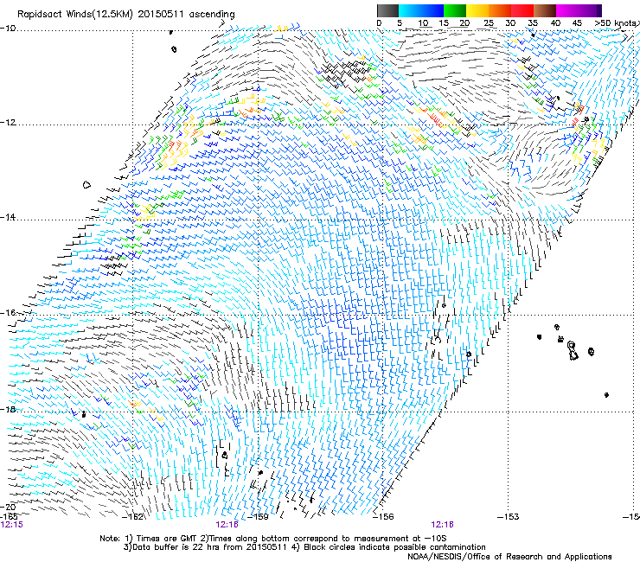Click the -18 latitude axis label
Viewport: 640px width, 562px height.
[x=8, y=409]
